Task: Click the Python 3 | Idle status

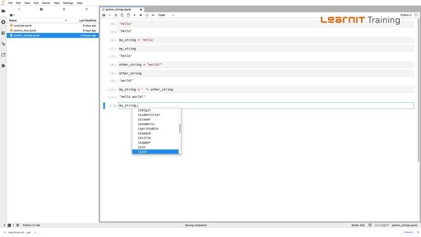Action: tap(32, 225)
